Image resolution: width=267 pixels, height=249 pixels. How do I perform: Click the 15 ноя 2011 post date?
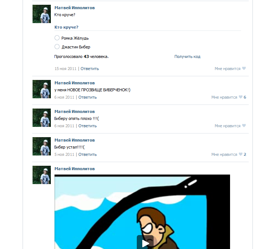pos(65,69)
